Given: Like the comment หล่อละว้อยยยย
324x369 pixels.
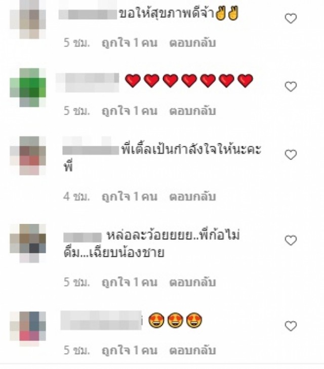Looking at the screenshot, I should 291,240.
